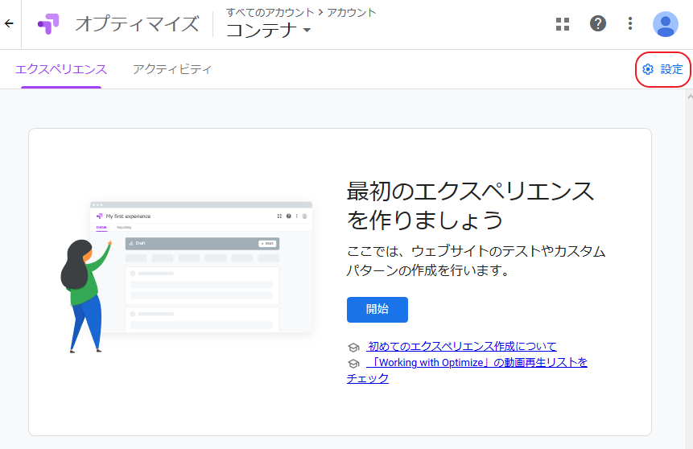Click the オプティマイズ product title

coord(137,24)
